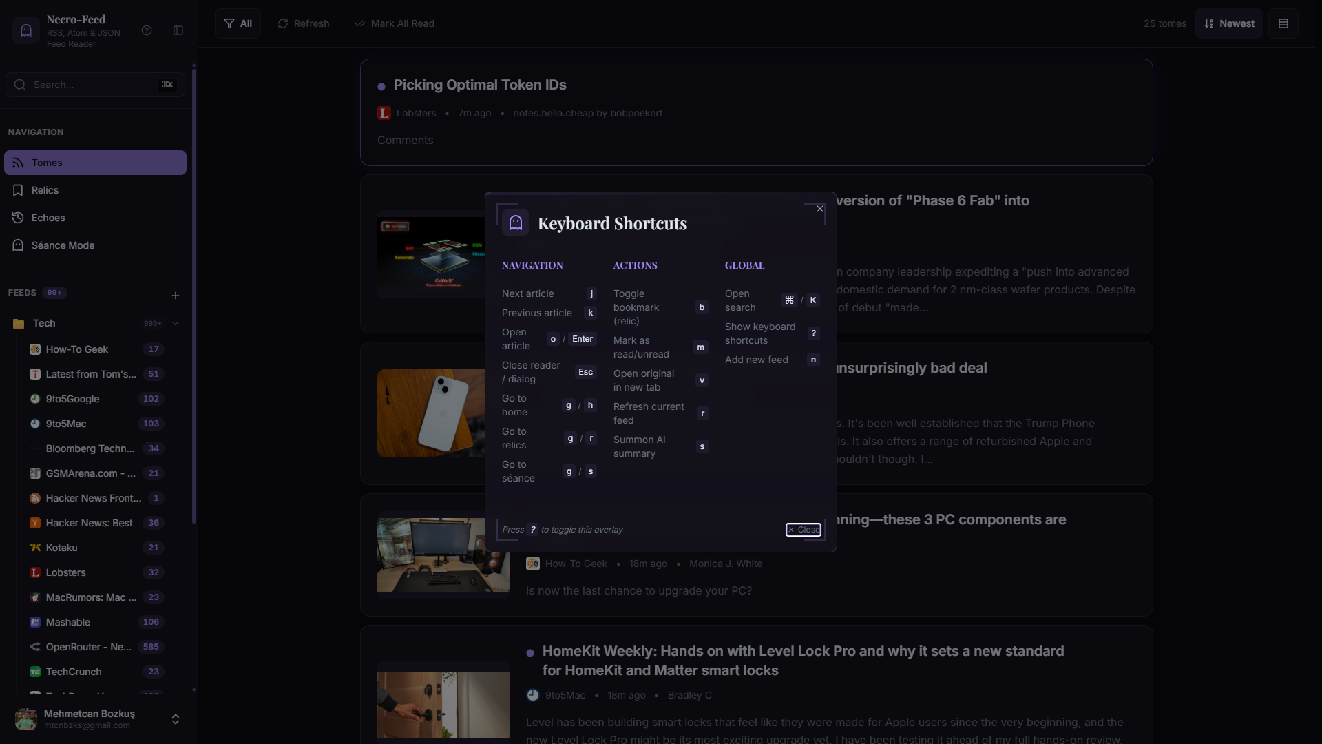1322x744 pixels.
Task: Click the Lobsters feed favicon in sidebar
Action: coord(35,572)
